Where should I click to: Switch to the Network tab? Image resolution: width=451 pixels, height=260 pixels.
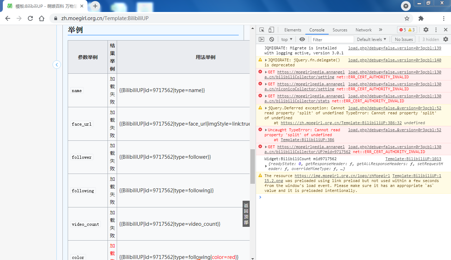click(363, 30)
